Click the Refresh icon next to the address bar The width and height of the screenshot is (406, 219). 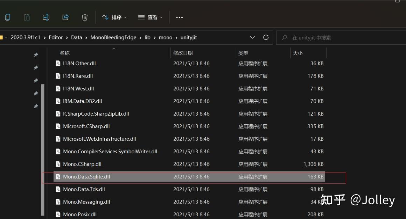266,37
